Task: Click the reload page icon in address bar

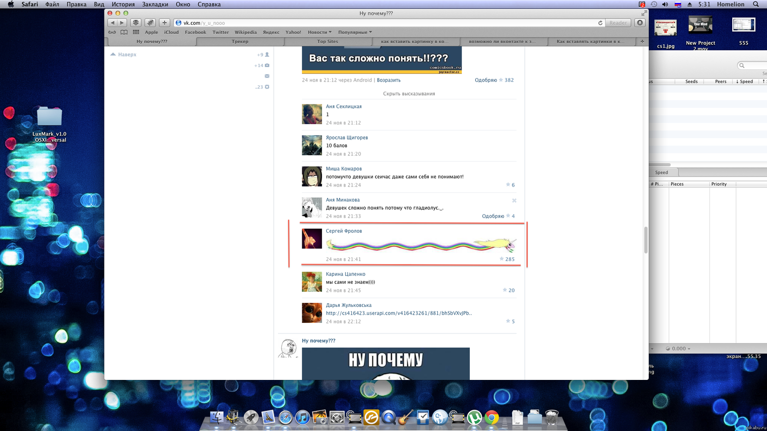Action: coord(600,23)
